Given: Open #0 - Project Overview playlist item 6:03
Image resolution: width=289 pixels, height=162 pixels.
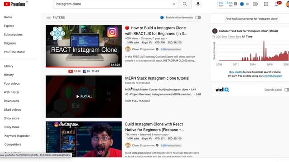Looking at the screenshot, I should tap(163, 94).
